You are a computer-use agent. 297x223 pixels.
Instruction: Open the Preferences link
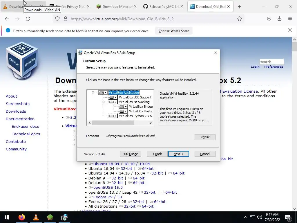[274, 67]
